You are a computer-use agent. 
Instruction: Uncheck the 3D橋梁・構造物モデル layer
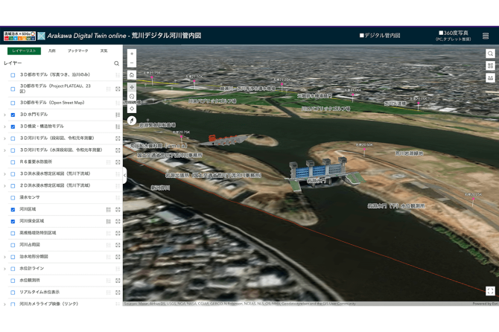13,127
